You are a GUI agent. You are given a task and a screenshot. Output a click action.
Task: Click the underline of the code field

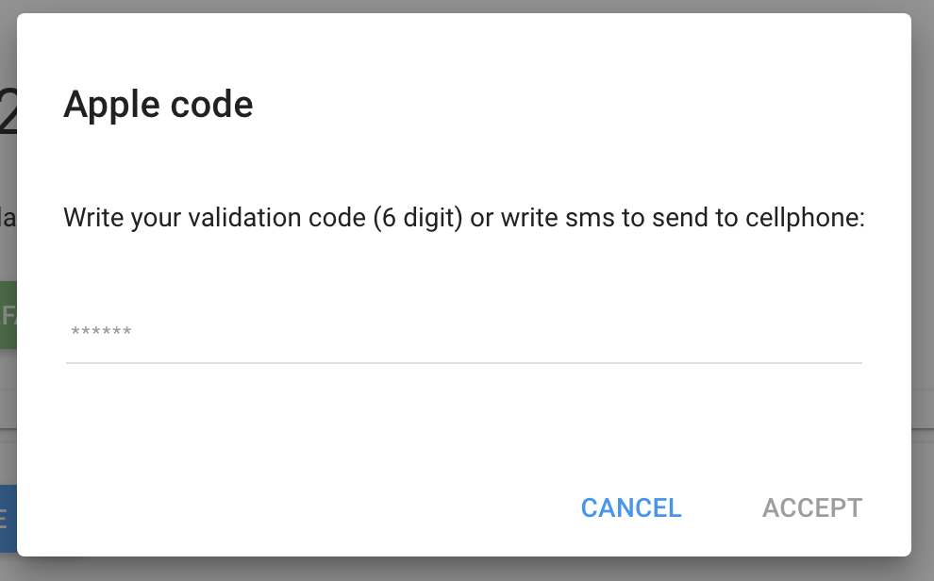coord(463,362)
